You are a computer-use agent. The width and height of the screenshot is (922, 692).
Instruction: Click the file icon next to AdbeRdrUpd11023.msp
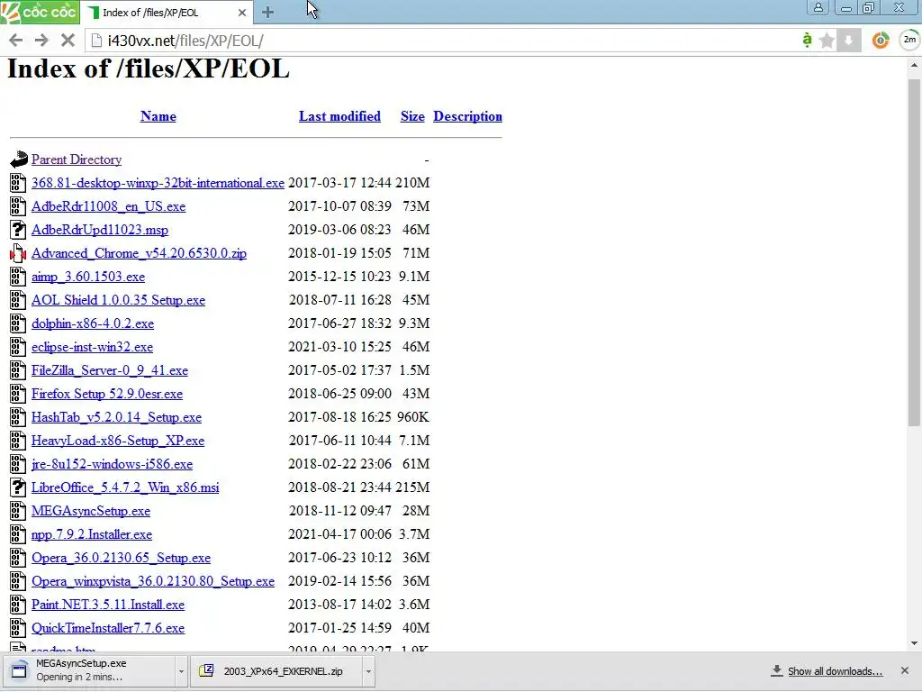(x=18, y=230)
